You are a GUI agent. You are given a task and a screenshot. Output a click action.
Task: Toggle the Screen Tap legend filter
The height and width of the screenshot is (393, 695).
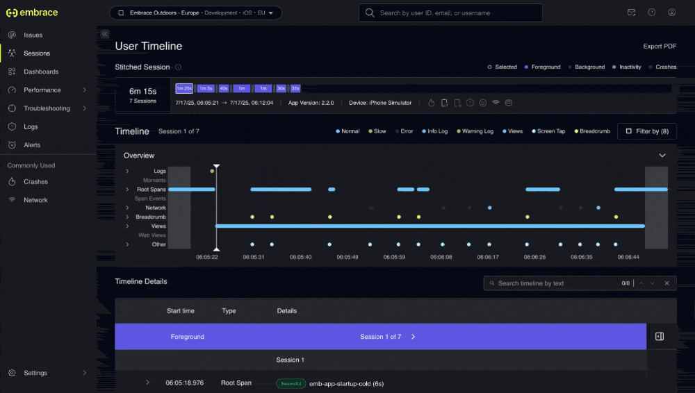click(x=548, y=132)
